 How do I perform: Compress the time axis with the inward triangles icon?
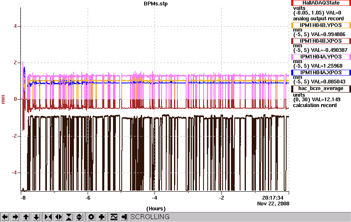click(x=48, y=217)
